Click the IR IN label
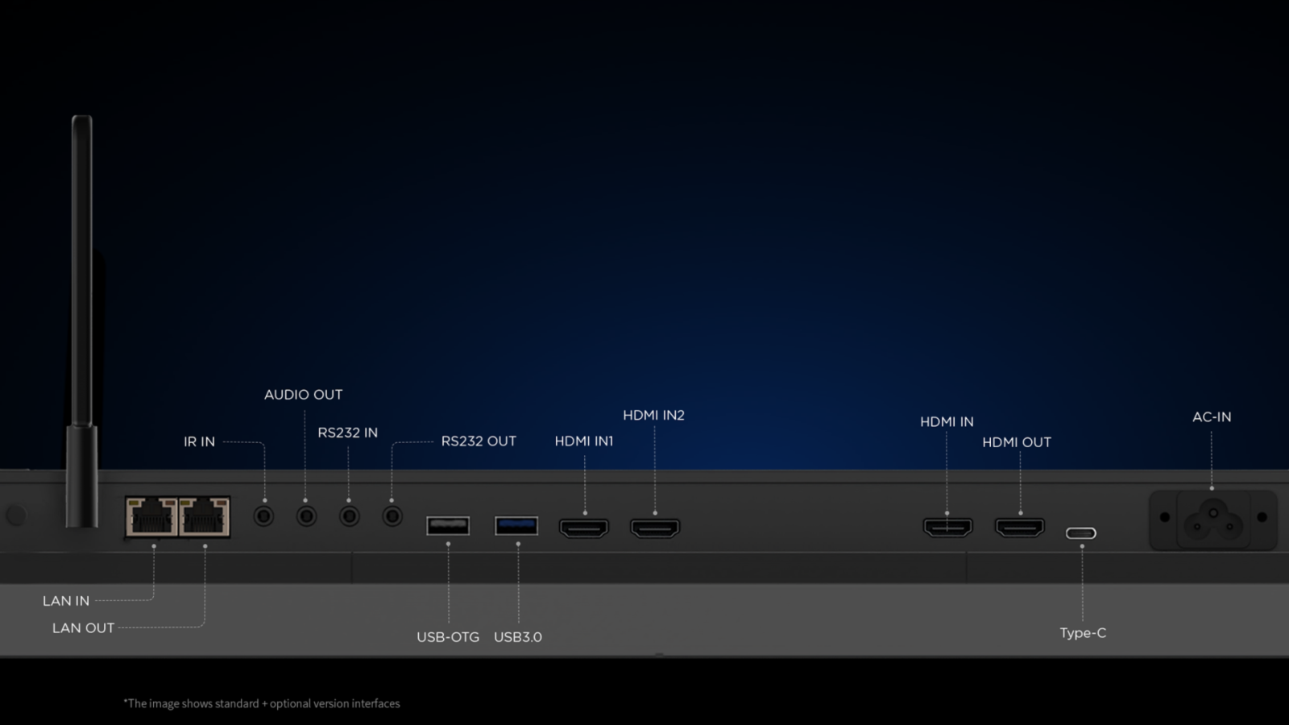Viewport: 1289px width, 725px height. (x=199, y=441)
